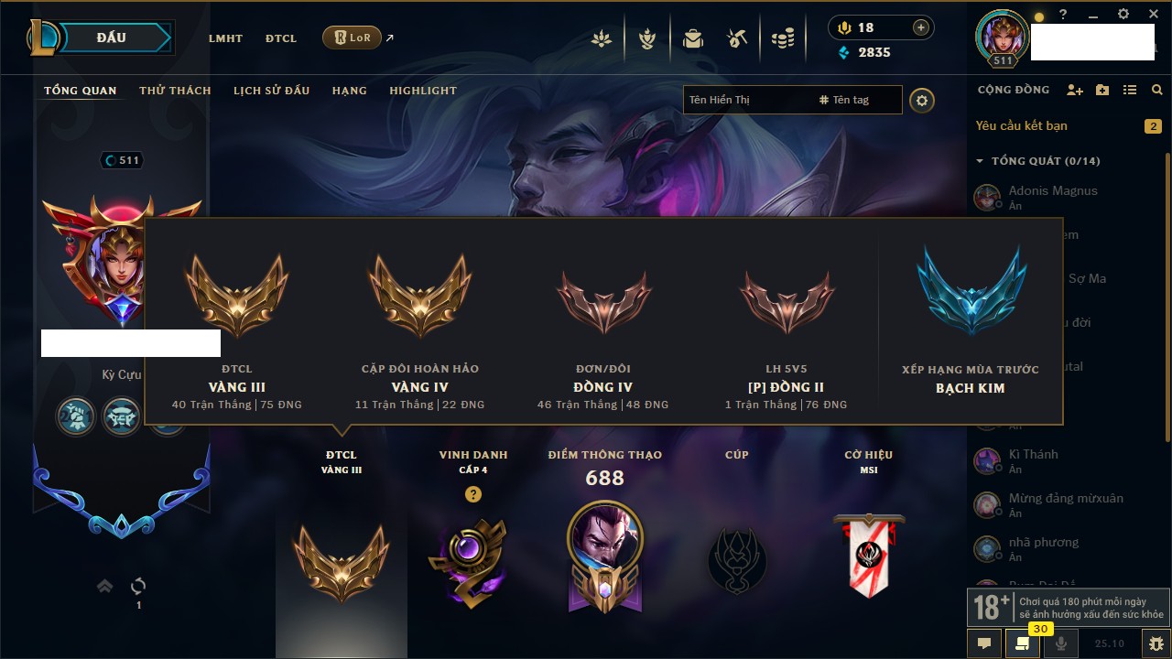Switch to the HẠNG tab

(349, 91)
